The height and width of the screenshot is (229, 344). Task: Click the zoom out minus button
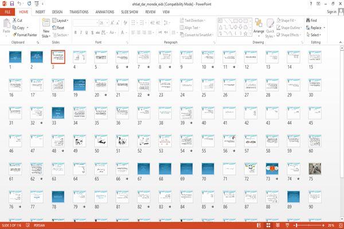click(x=294, y=225)
